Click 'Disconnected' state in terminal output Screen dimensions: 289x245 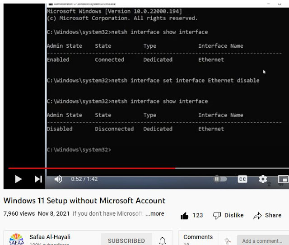pyautogui.click(x=114, y=129)
